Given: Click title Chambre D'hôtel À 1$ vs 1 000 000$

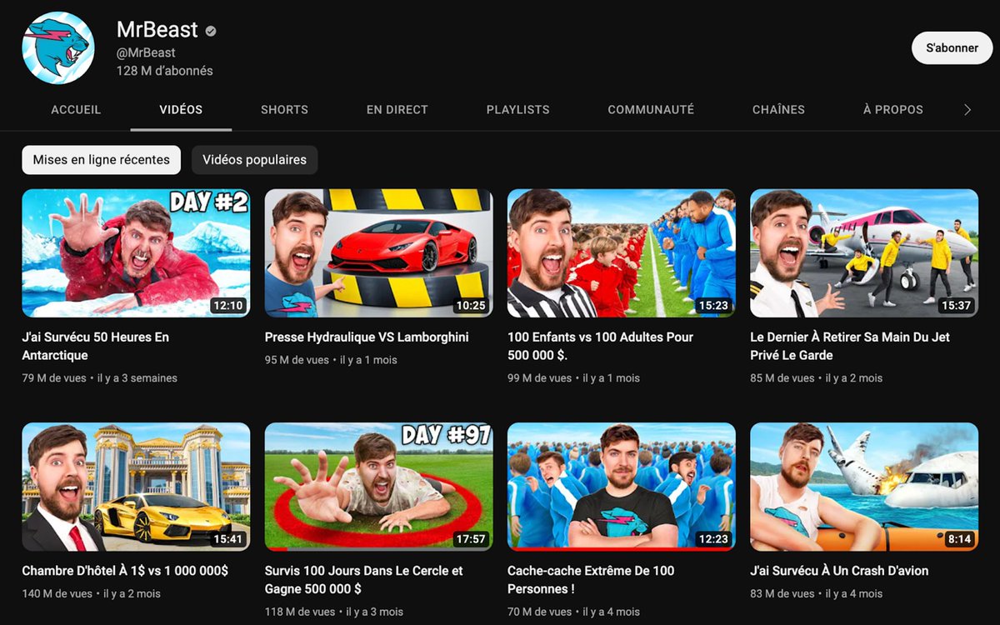Looking at the screenshot, I should [x=125, y=571].
